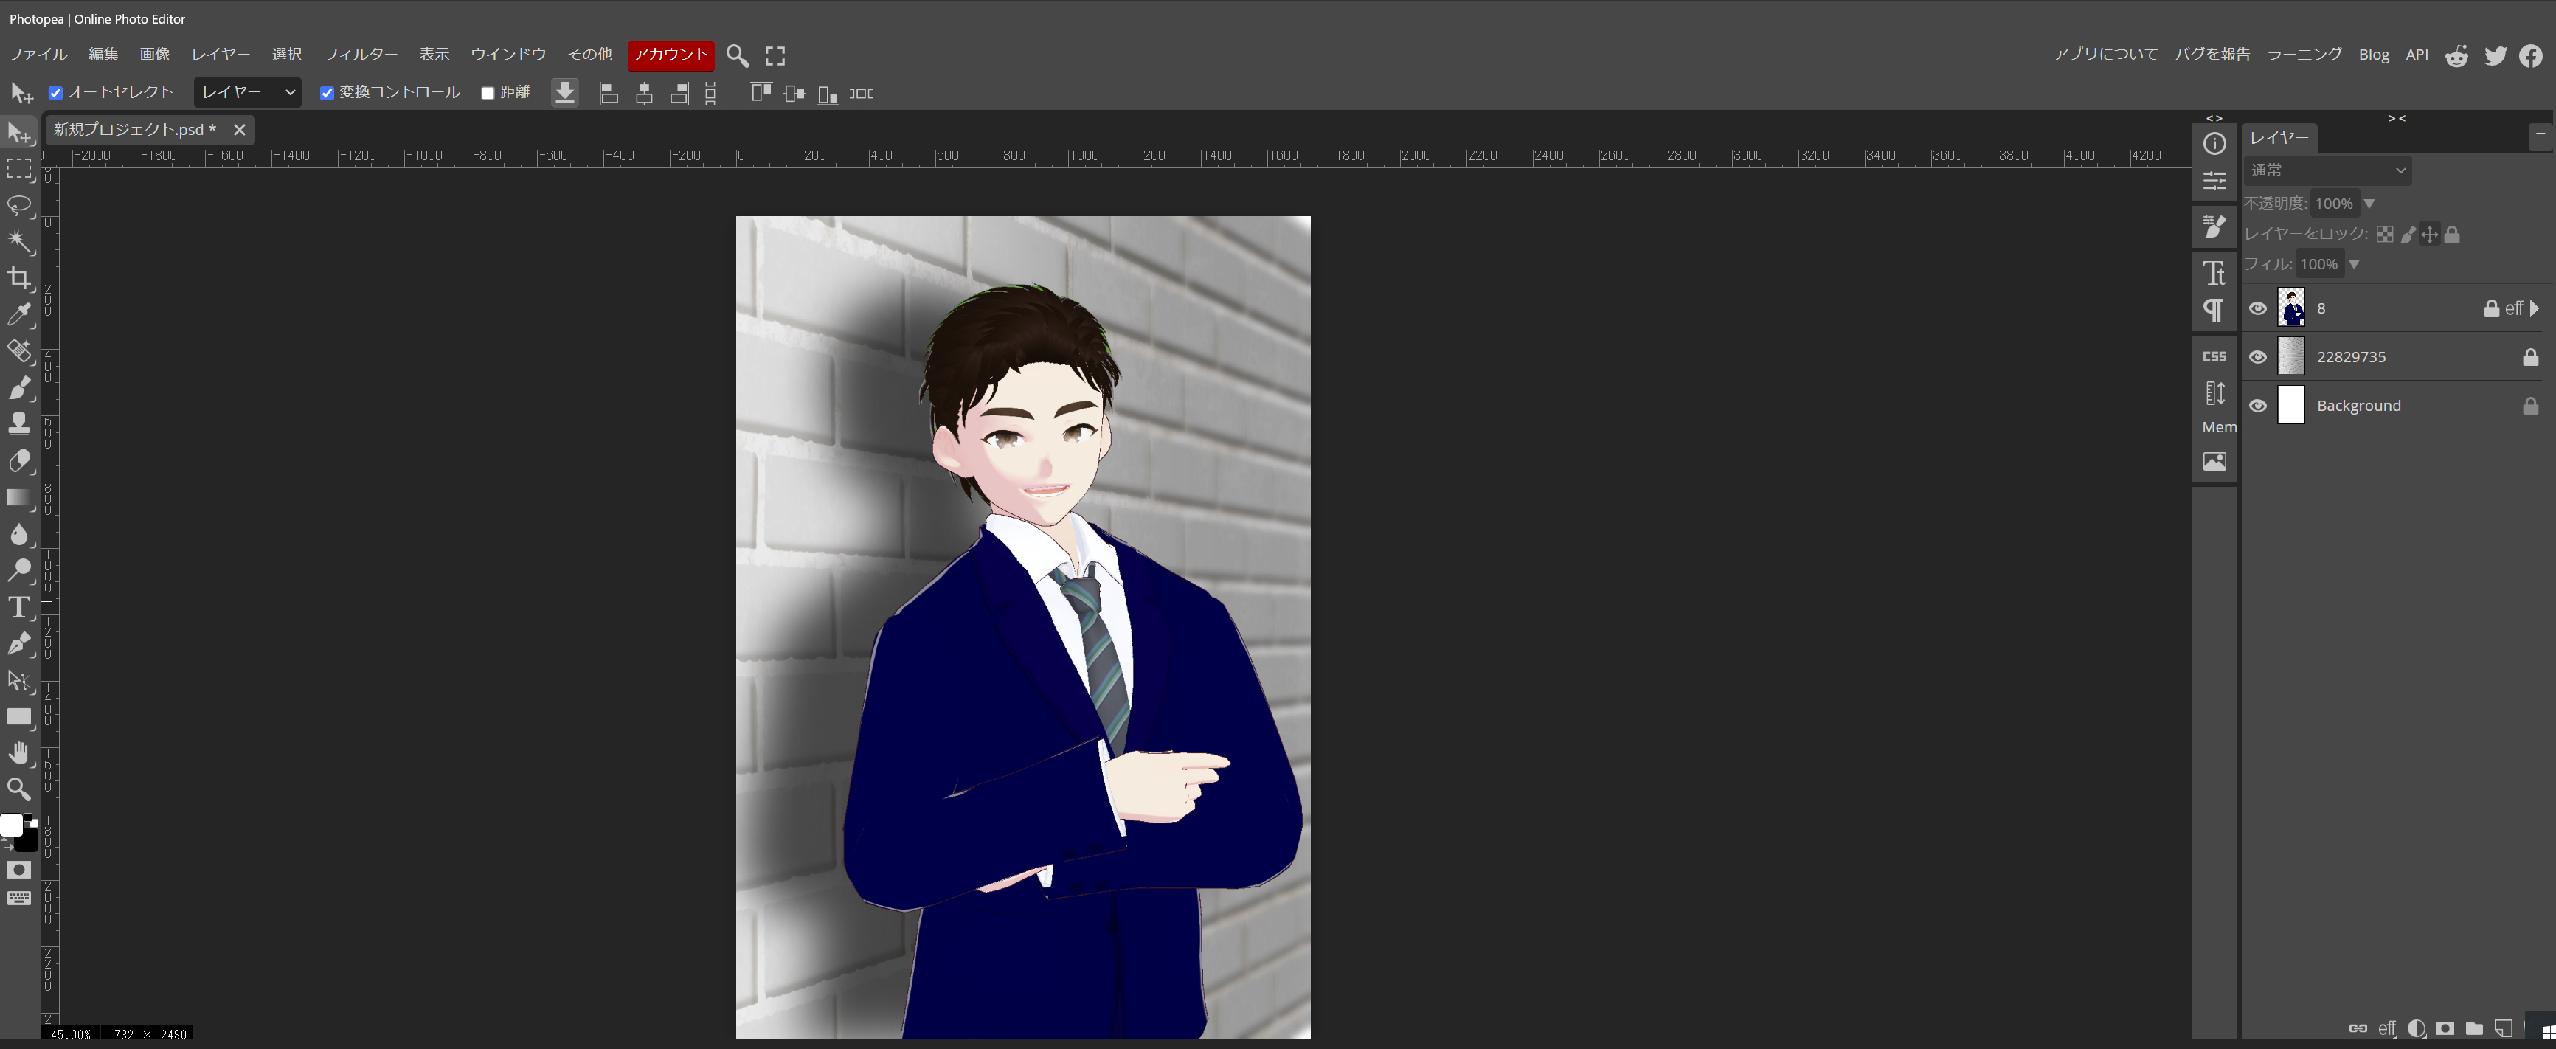Uncheck the オートセレクト checkbox

(55, 93)
